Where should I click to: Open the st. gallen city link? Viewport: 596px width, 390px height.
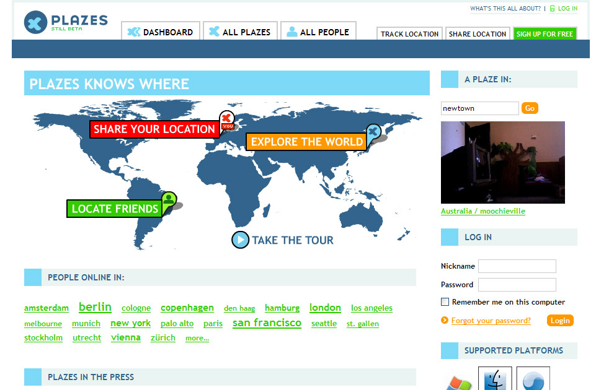363,324
